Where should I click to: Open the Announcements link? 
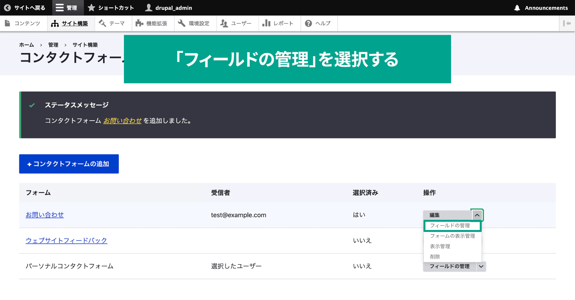[x=541, y=8]
